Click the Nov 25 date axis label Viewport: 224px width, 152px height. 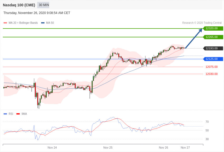(108, 148)
